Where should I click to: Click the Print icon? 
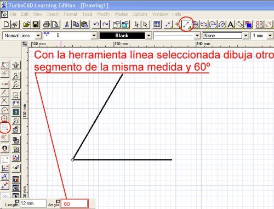47,24
